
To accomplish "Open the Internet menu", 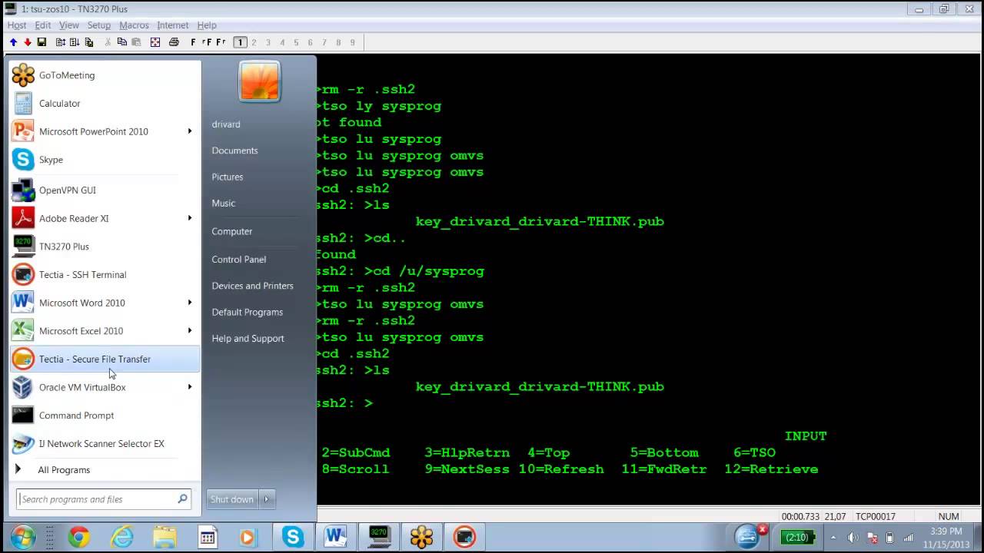I will 173,25.
